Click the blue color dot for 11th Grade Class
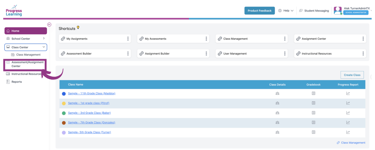The image size is (375, 150). (64, 94)
